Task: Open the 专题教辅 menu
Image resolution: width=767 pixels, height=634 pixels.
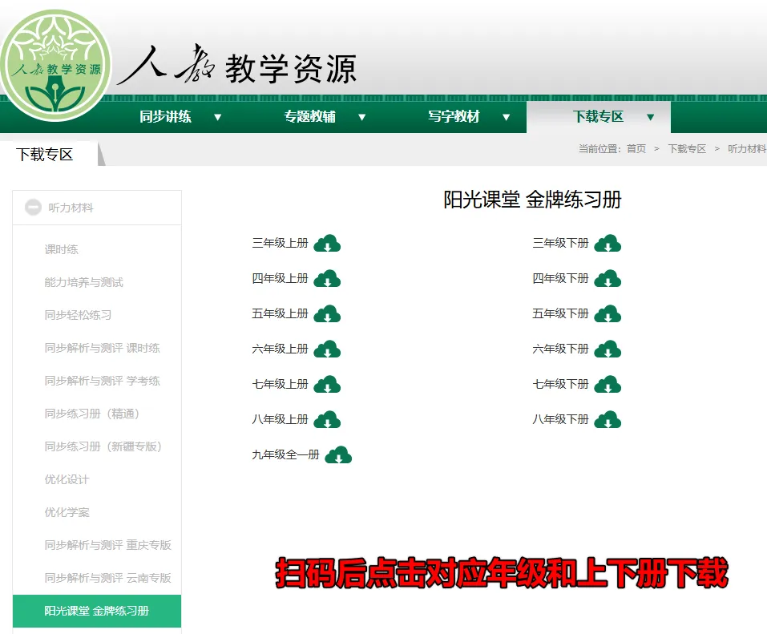Action: click(x=309, y=116)
